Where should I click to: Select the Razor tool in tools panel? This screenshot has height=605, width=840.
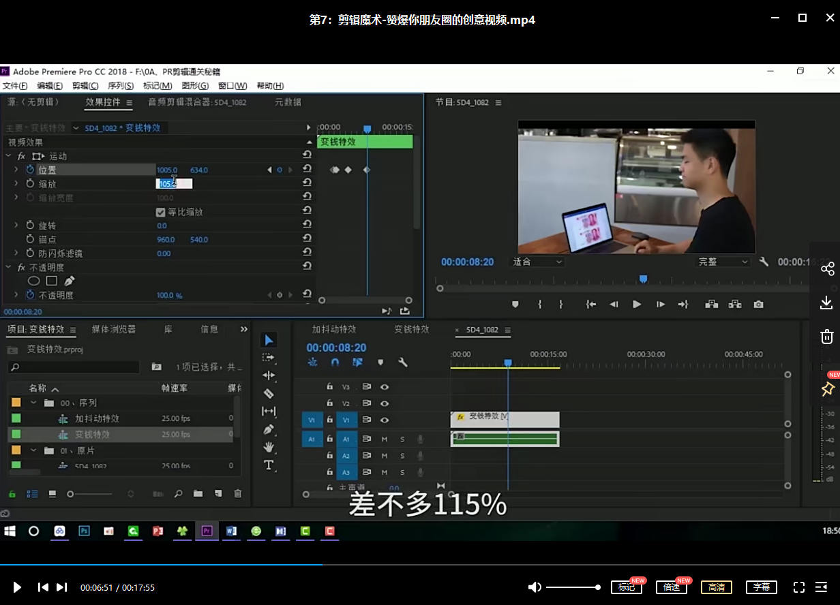pyautogui.click(x=269, y=393)
